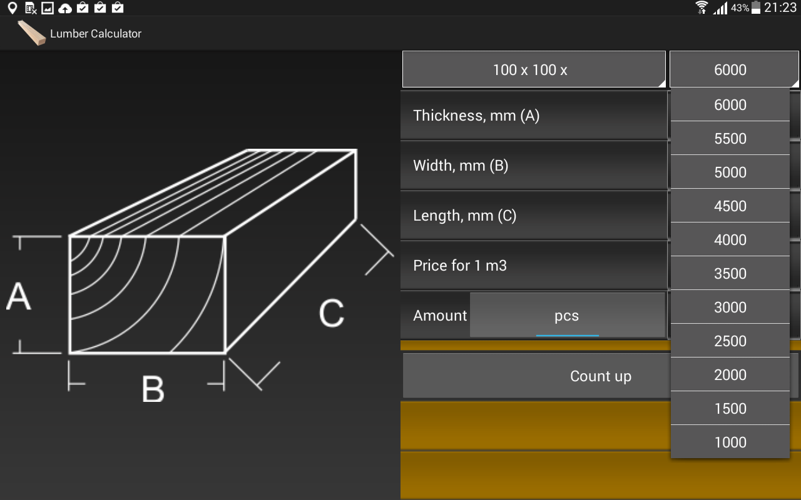Tap the pcs amount entry box
The image size is (801, 500).
(x=567, y=316)
